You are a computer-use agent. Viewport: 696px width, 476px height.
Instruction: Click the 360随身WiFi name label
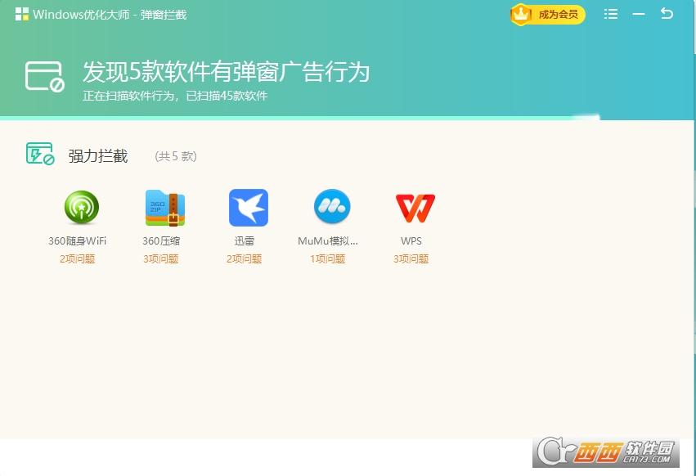[x=77, y=241]
